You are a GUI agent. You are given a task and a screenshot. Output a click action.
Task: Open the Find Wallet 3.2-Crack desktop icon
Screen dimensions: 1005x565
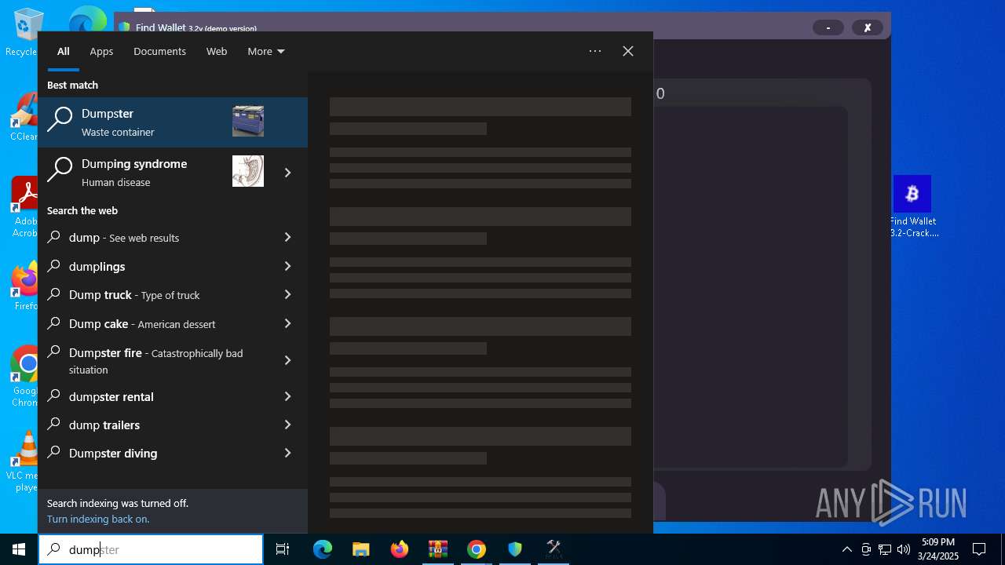[x=912, y=206]
